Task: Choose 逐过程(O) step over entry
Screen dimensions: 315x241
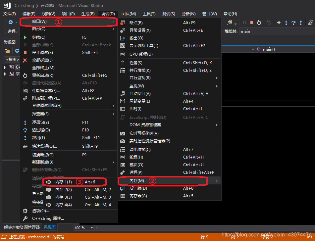Action: [69, 130]
